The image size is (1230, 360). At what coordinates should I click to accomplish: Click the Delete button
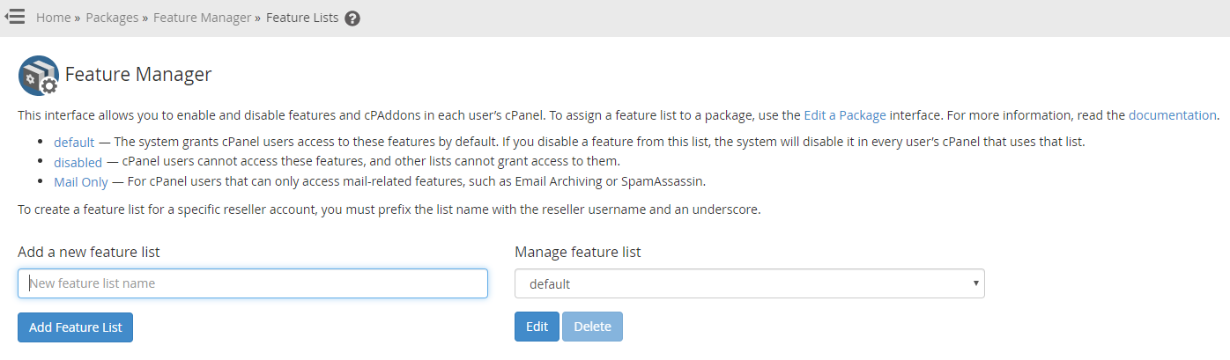click(592, 327)
